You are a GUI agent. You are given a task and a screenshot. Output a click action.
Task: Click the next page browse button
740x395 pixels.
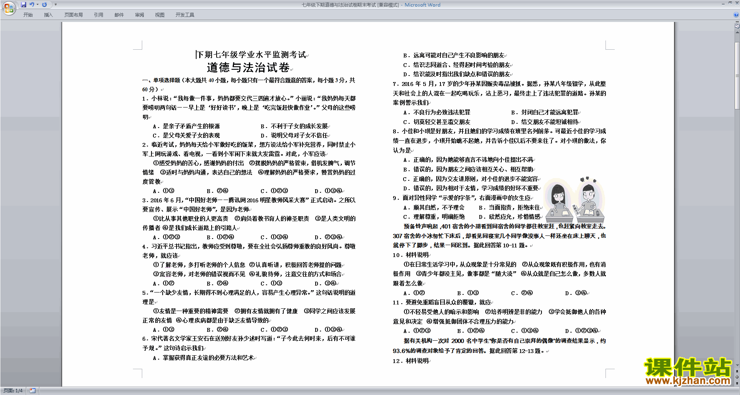737,383
